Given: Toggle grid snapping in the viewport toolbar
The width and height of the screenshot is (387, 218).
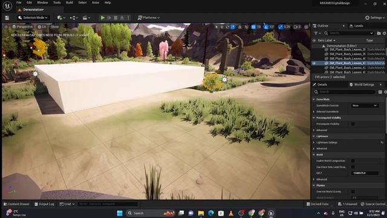Looking at the screenshot, I should tap(253, 27).
